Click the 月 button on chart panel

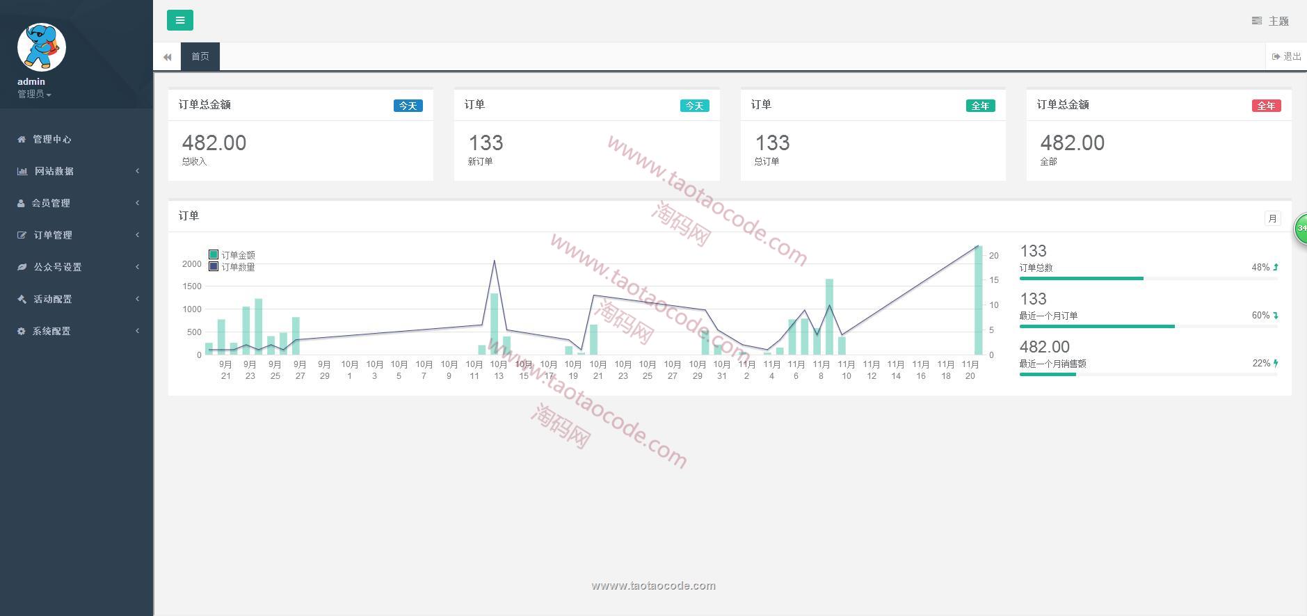point(1272,218)
